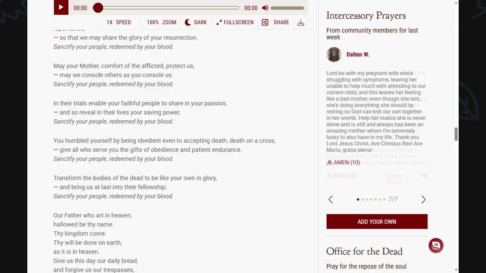Open Fullscreen mode with the arrows icon
The height and width of the screenshot is (273, 486).
pyautogui.click(x=219, y=22)
